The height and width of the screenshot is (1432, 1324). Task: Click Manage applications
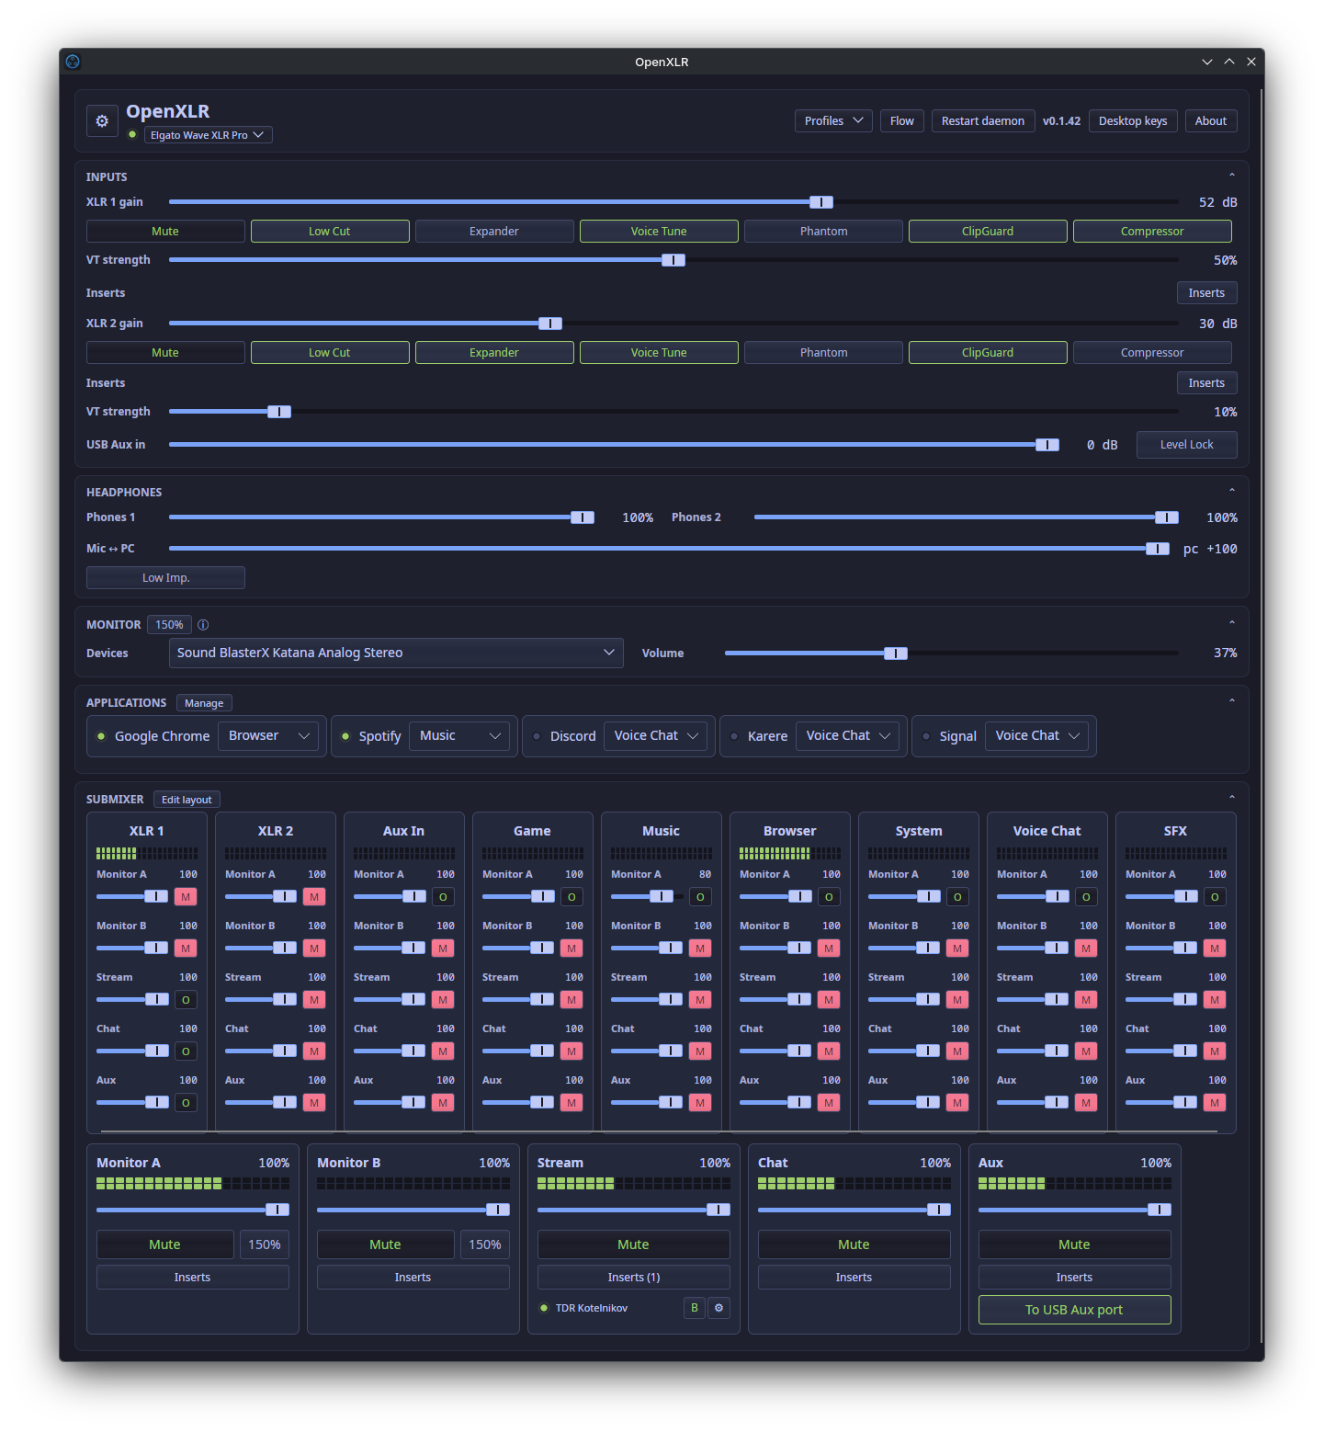(204, 703)
